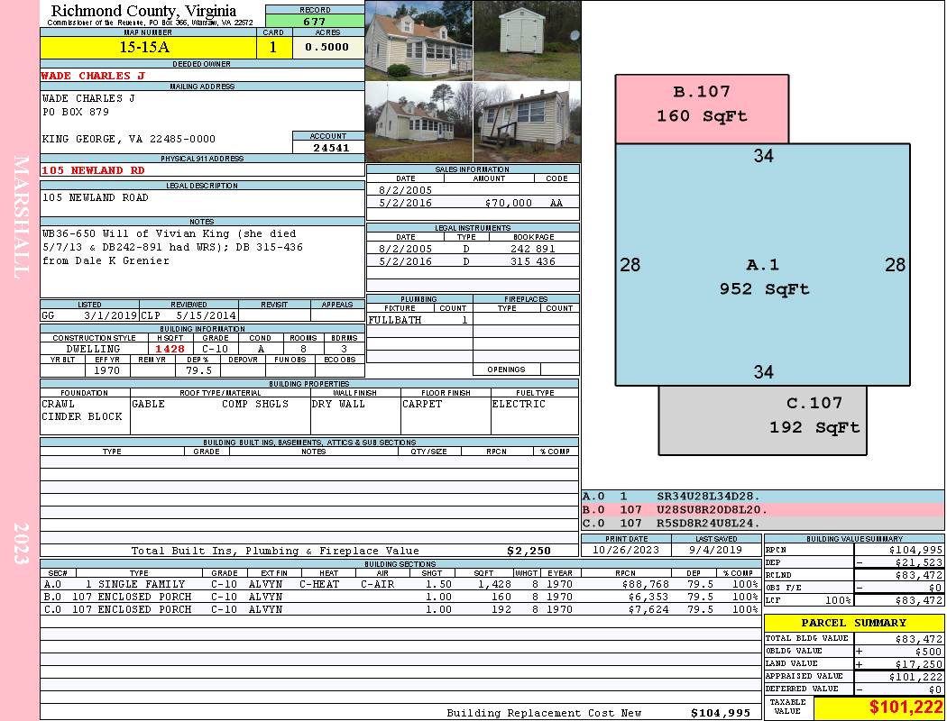
Task: Click the sales code AA
Action: click(556, 203)
